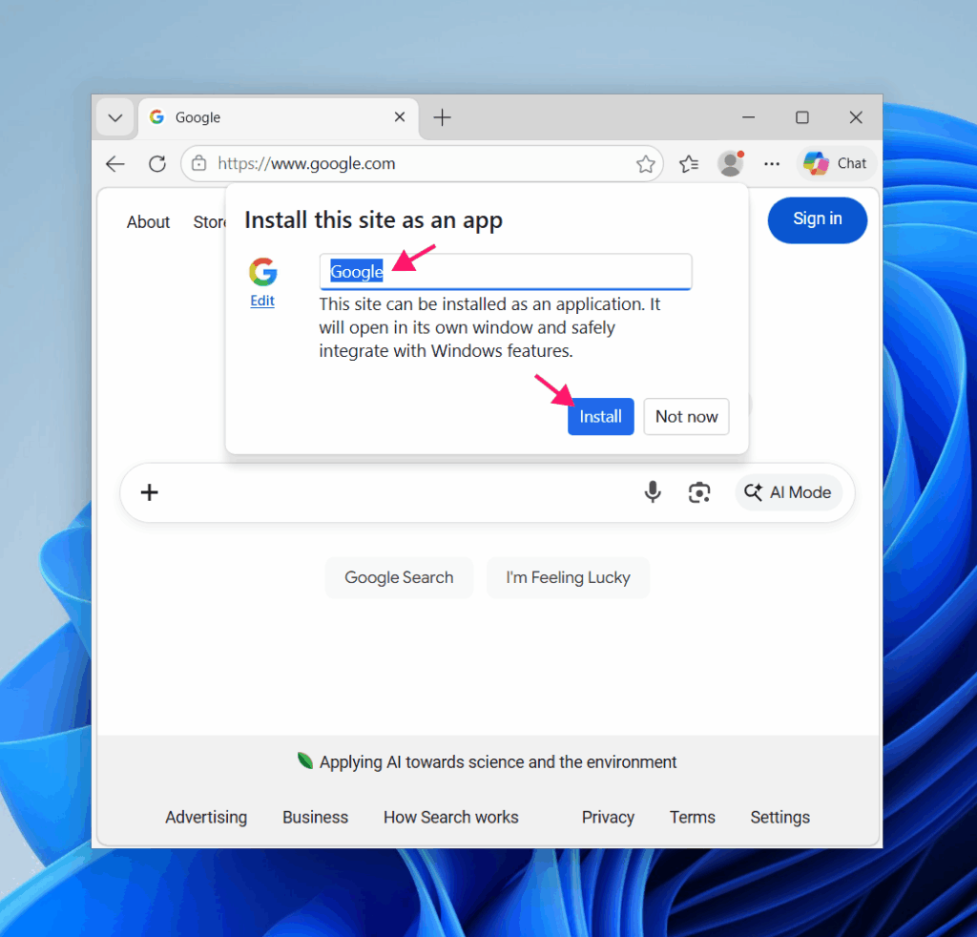The height and width of the screenshot is (937, 977).
Task: Open Privacy footer link
Action: click(608, 818)
